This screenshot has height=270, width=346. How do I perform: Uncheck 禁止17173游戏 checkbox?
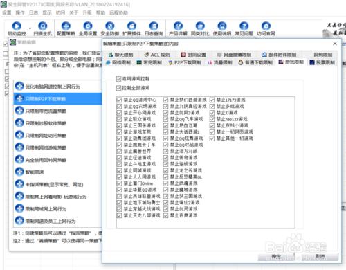pyautogui.click(x=212, y=100)
